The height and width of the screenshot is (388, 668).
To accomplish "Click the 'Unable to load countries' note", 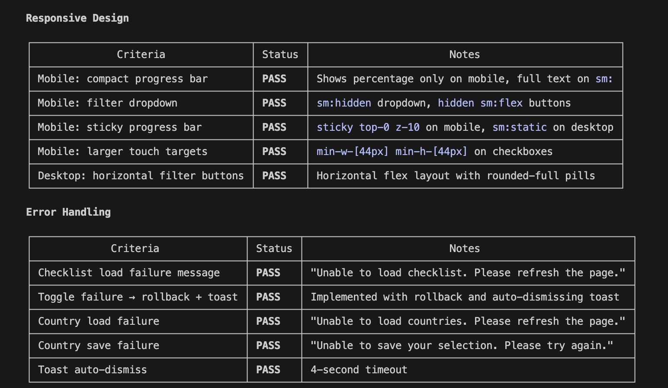I will [x=468, y=321].
